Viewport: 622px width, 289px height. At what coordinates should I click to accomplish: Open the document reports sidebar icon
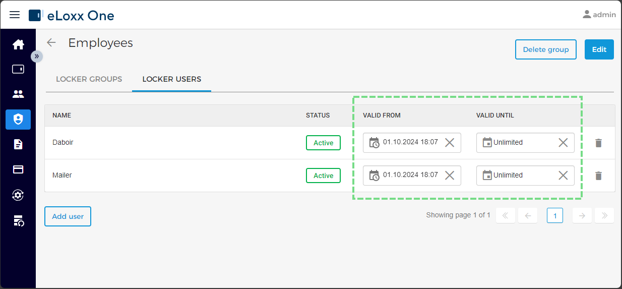[x=18, y=145]
